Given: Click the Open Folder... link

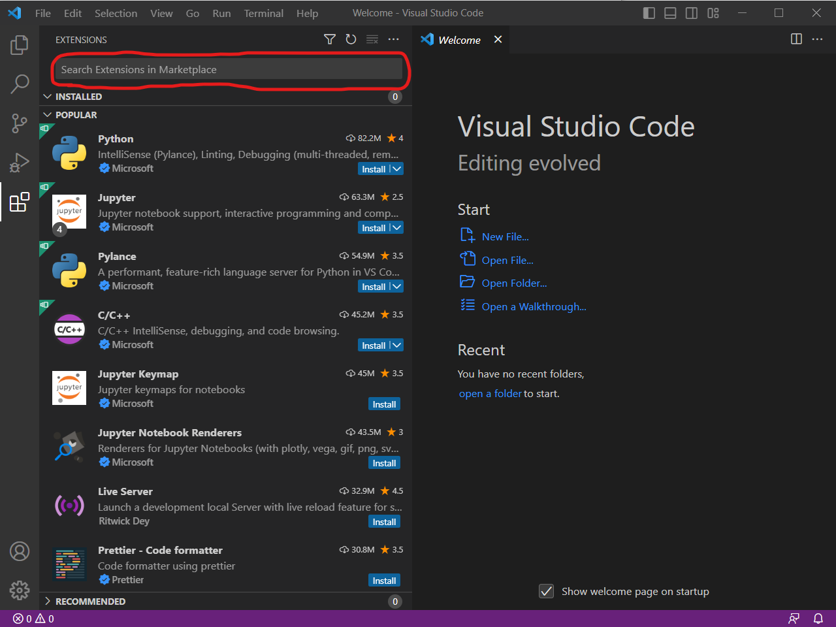Looking at the screenshot, I should (514, 283).
